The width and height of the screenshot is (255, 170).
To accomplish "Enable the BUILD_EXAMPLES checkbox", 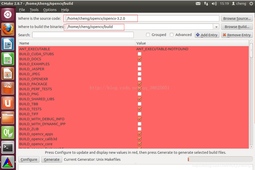I will (x=139, y=64).
